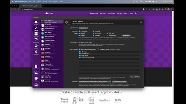Toggle macOS Applications folder checkbox

pyautogui.click(x=79, y=49)
